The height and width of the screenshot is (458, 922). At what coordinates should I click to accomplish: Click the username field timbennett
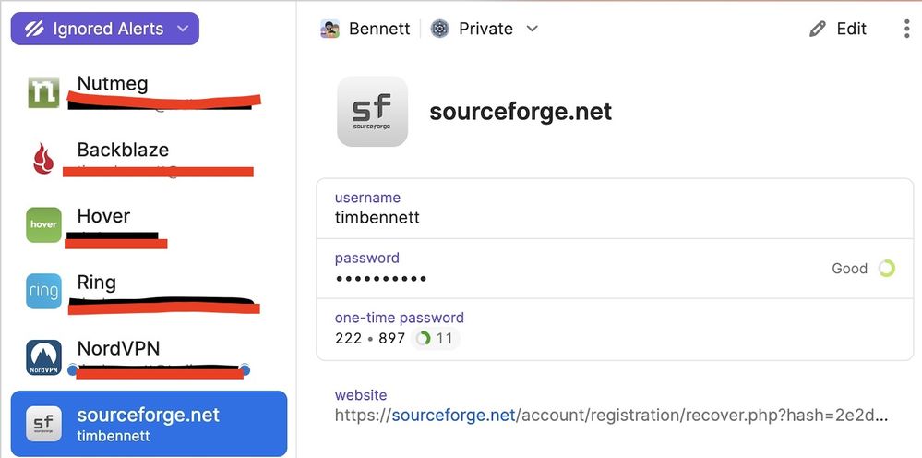377,218
